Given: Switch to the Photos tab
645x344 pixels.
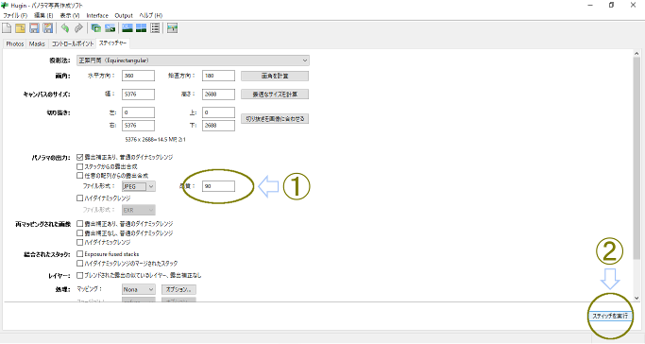Looking at the screenshot, I should point(15,43).
